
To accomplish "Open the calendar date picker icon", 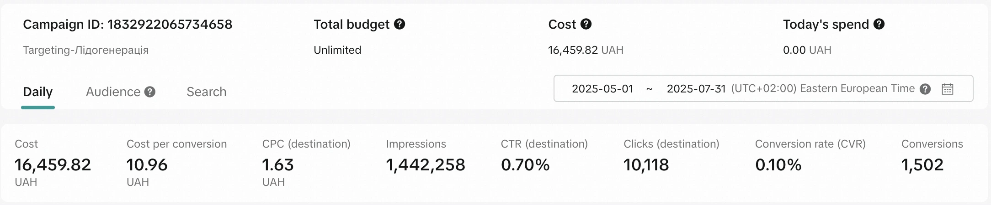I will pos(948,89).
